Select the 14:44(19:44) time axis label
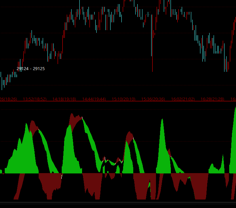Viewport: 236px width, 208px height. pos(94,99)
